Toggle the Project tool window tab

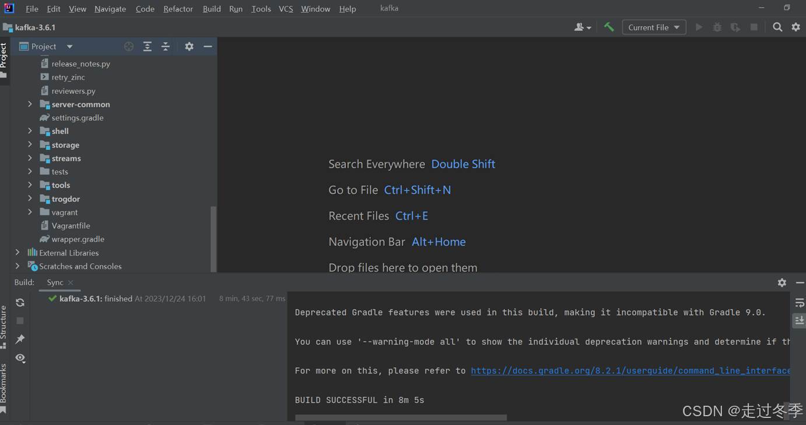tap(4, 61)
